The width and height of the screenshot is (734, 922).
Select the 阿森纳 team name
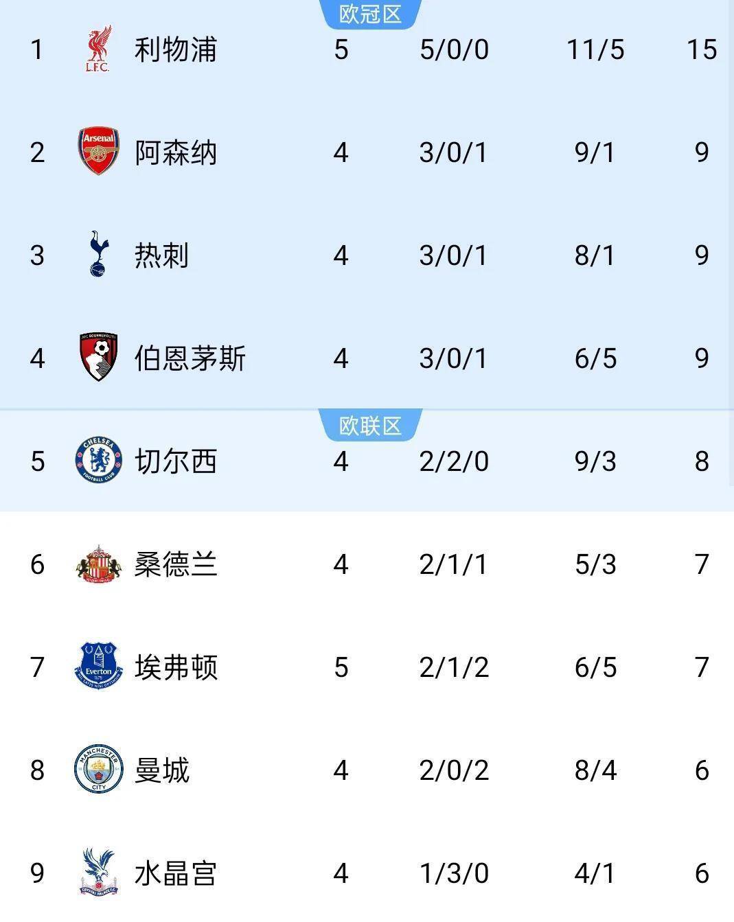[176, 152]
